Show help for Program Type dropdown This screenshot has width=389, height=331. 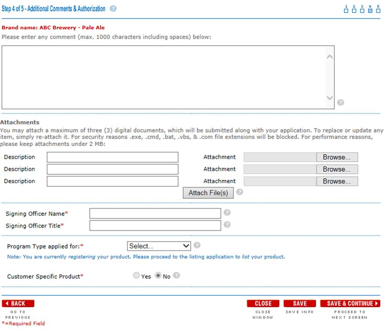[197, 245]
